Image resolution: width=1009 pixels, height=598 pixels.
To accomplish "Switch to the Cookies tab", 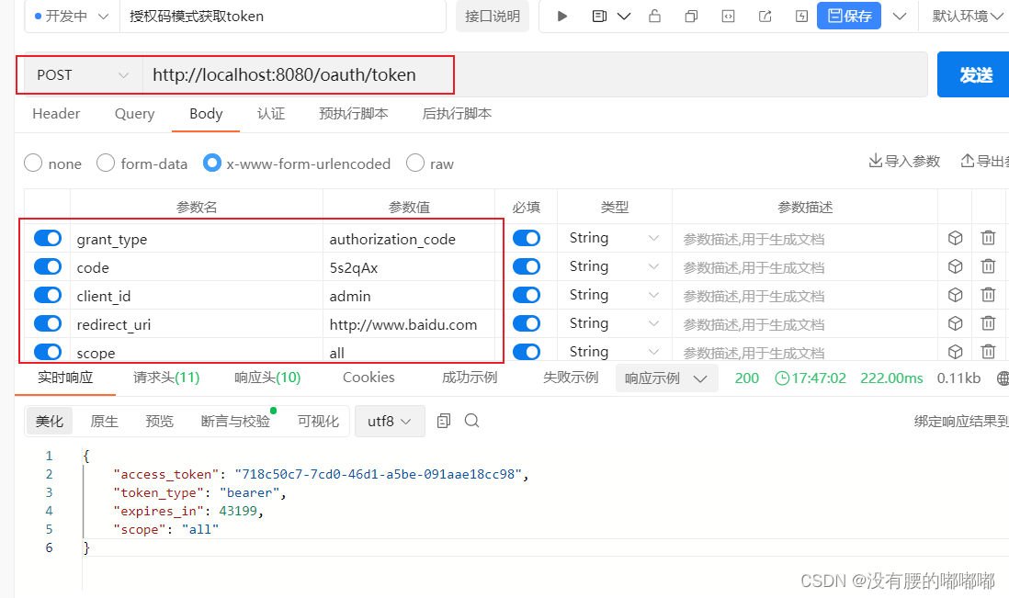I will pos(368,378).
